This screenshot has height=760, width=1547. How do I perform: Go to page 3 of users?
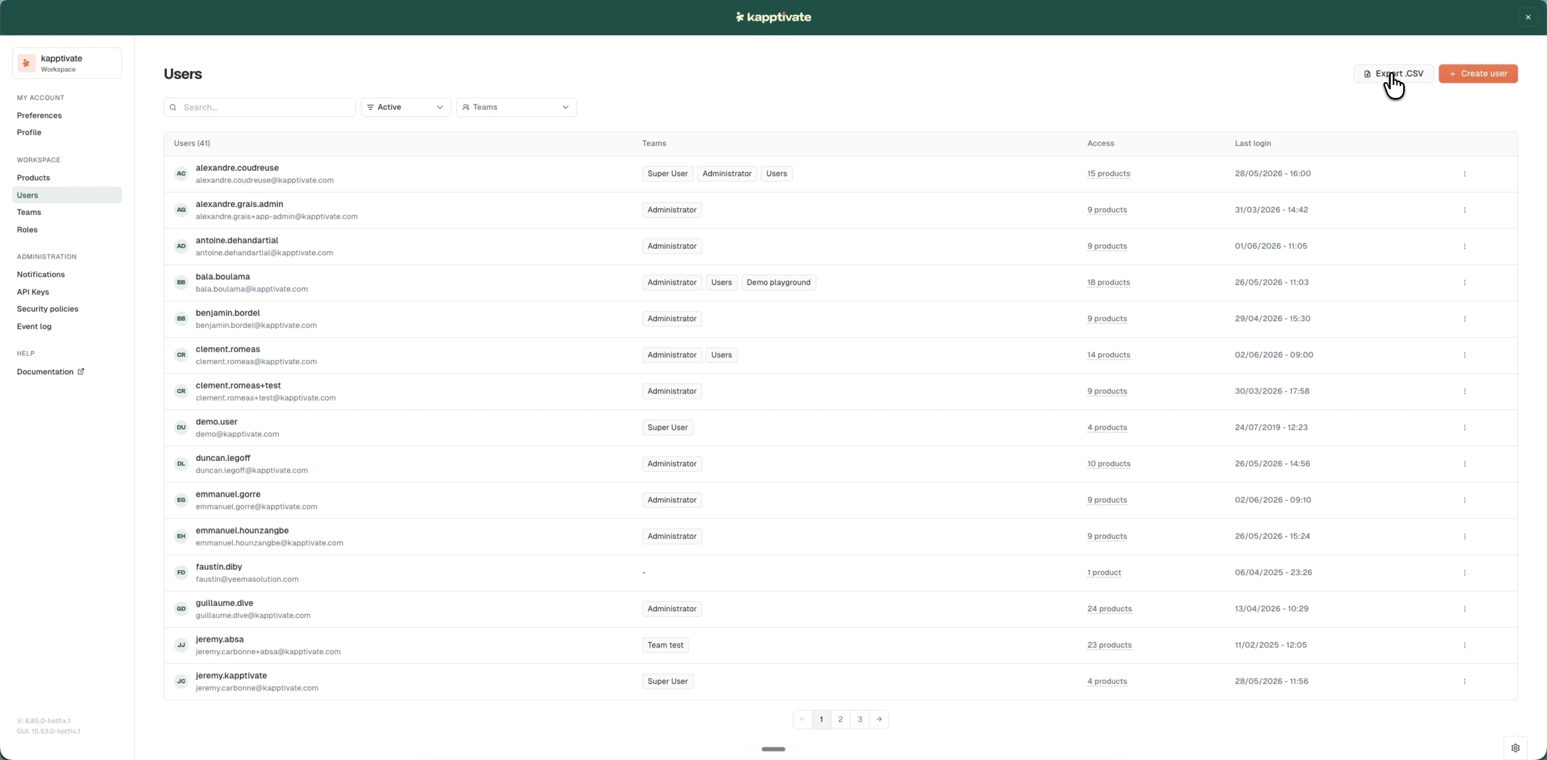pyautogui.click(x=859, y=719)
